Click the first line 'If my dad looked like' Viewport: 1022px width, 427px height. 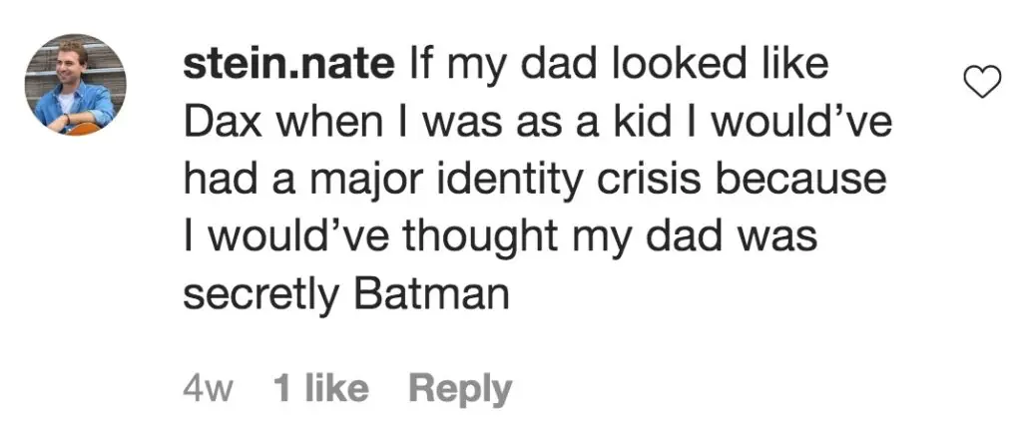(x=619, y=66)
